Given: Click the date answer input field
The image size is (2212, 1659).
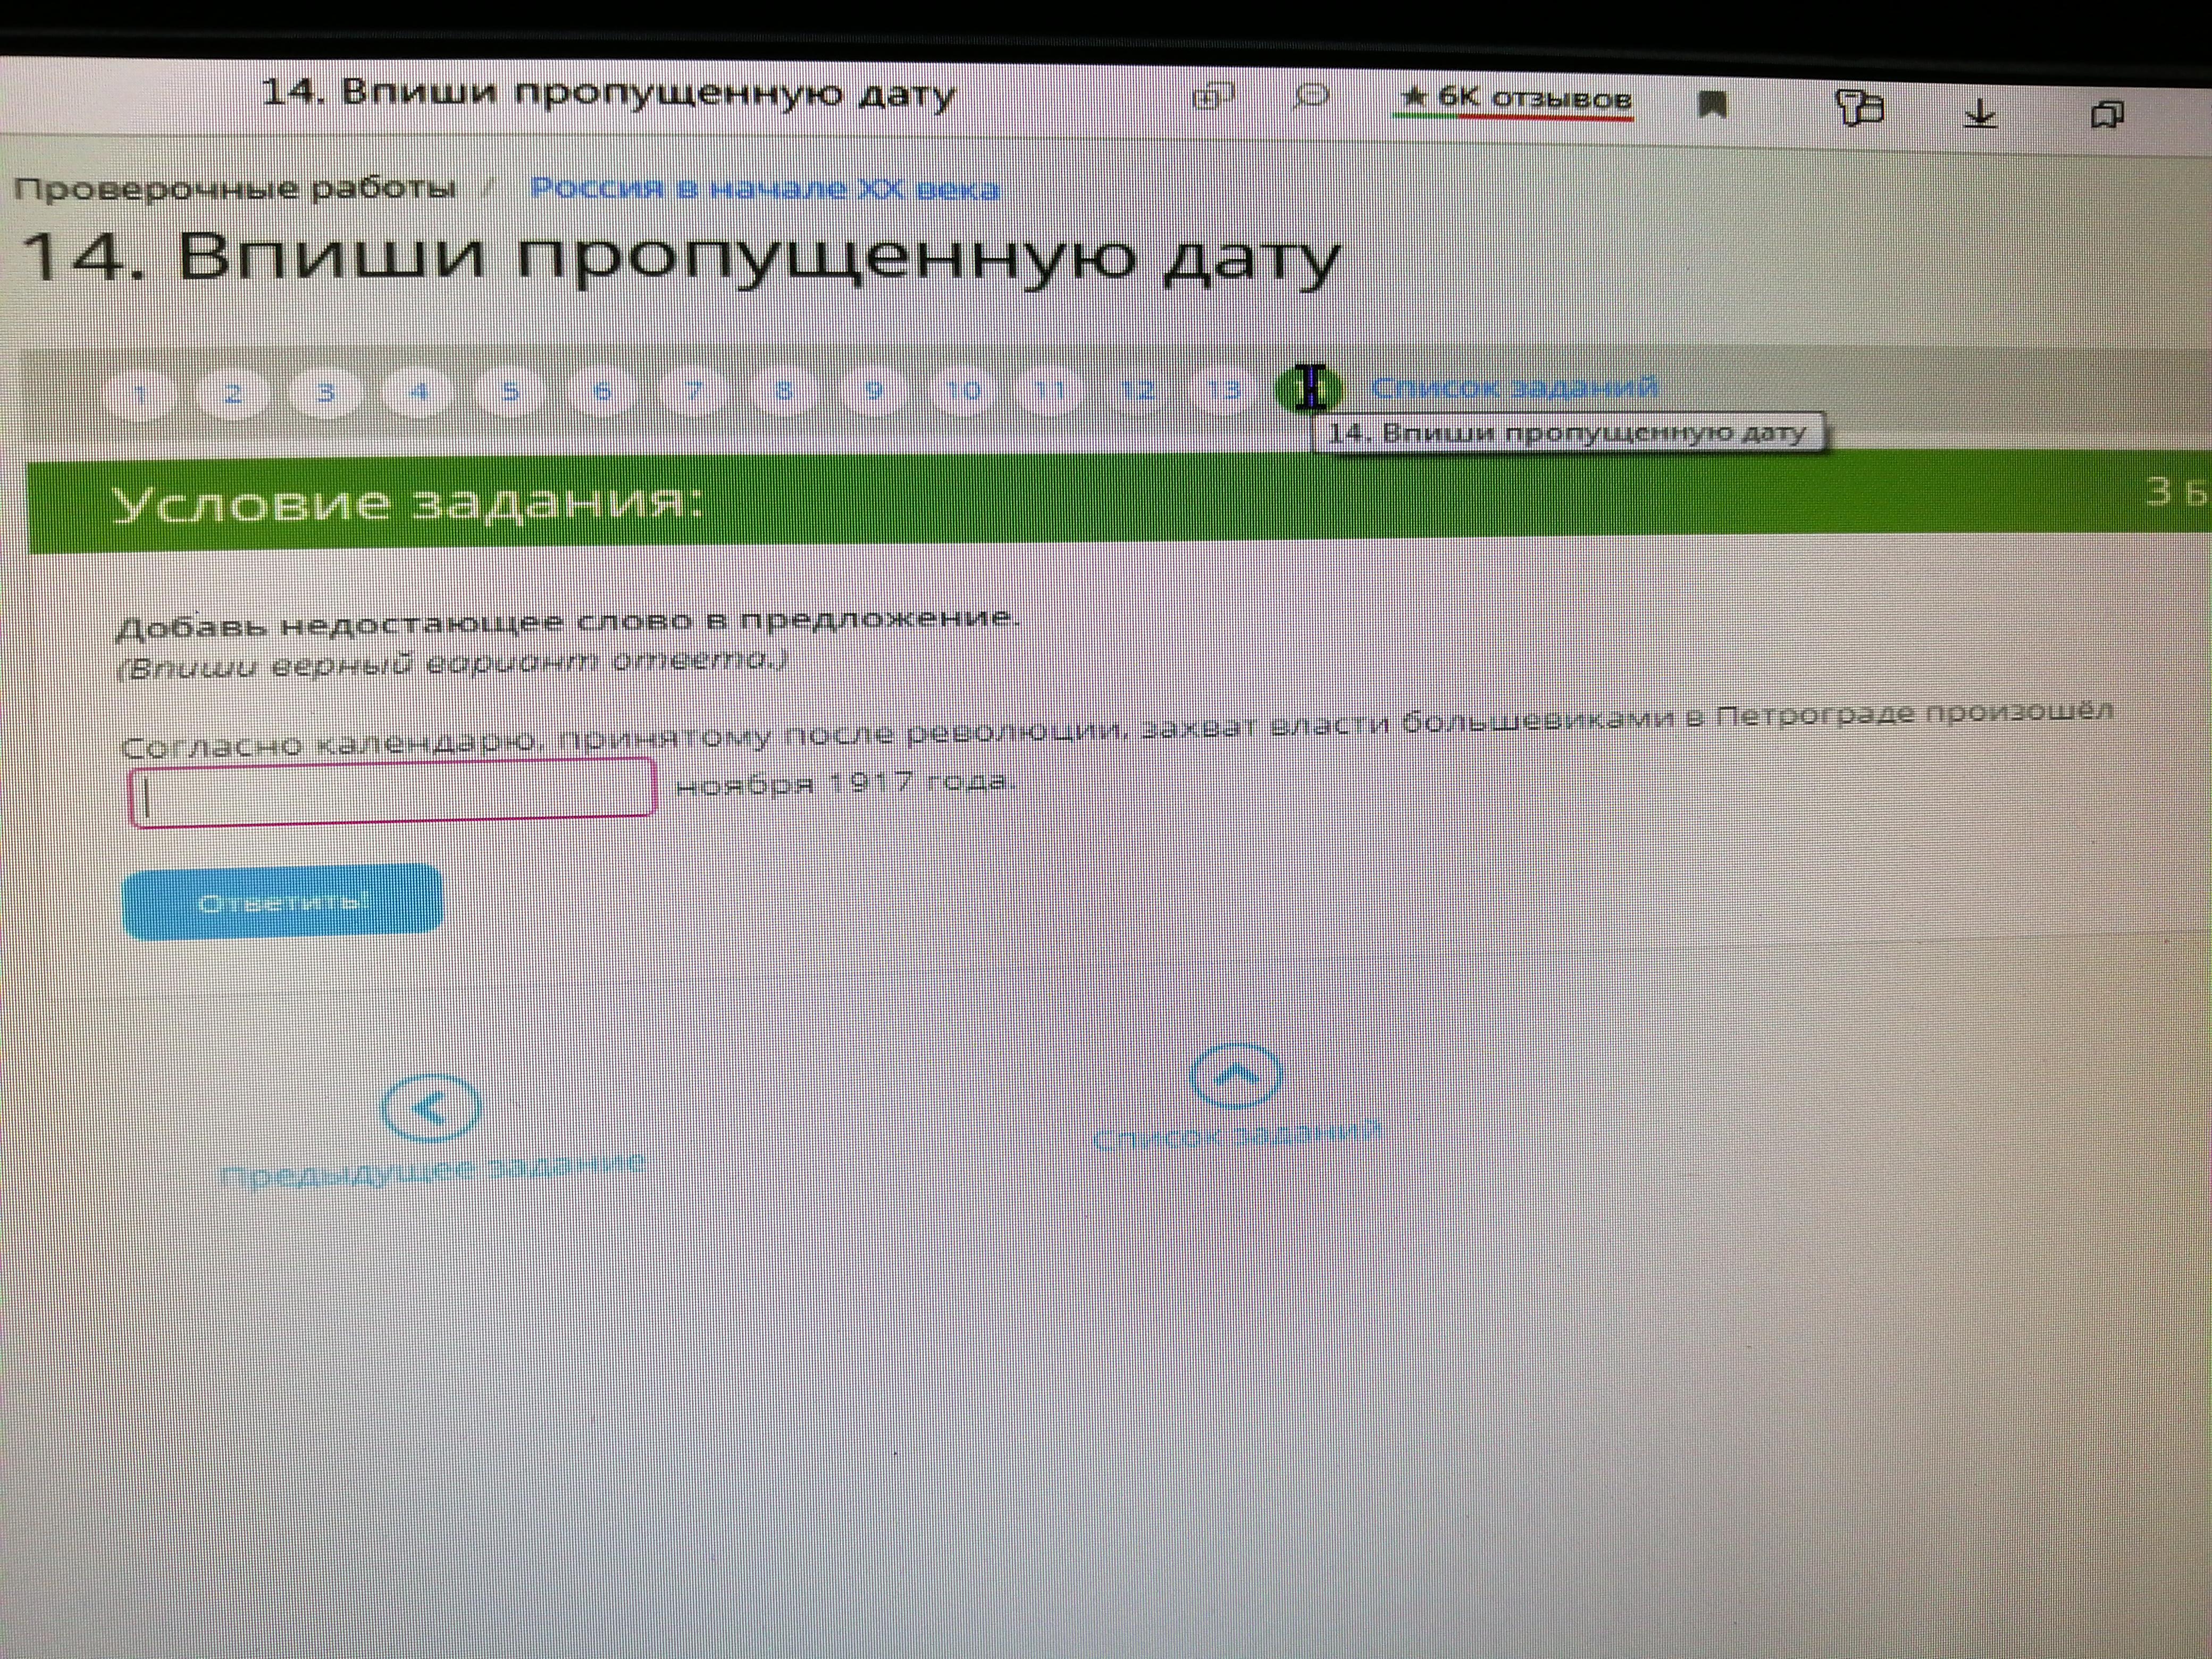Looking at the screenshot, I should pyautogui.click(x=392, y=791).
